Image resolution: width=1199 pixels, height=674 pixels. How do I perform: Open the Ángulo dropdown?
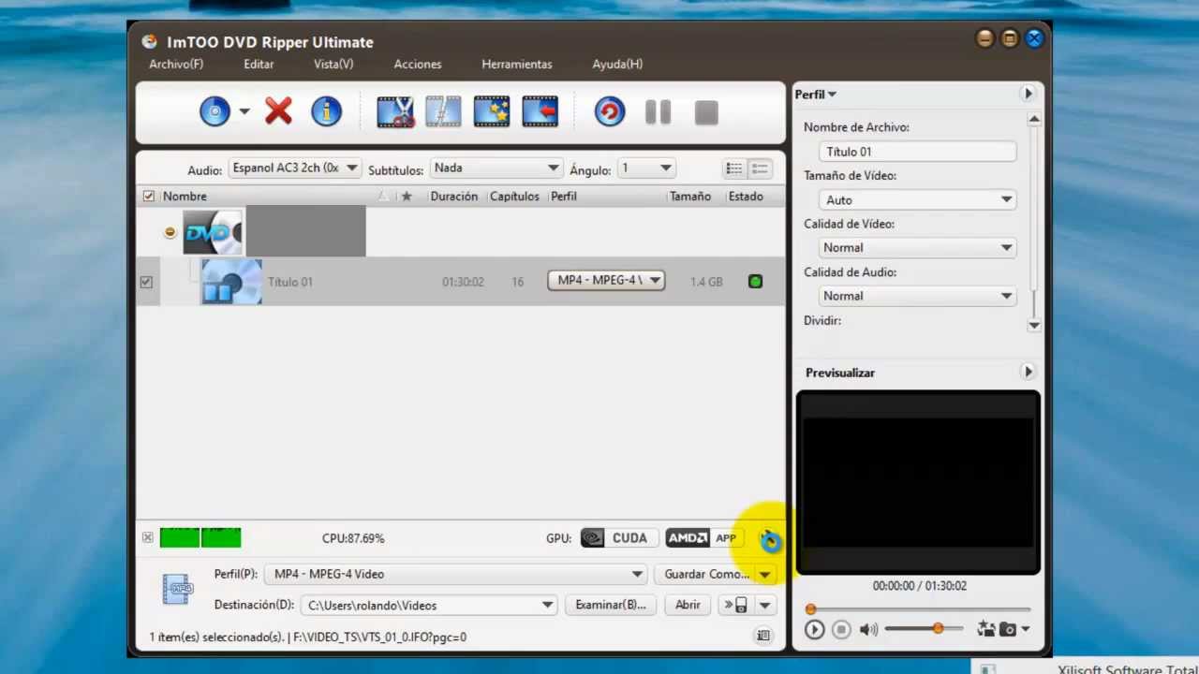[x=646, y=168]
